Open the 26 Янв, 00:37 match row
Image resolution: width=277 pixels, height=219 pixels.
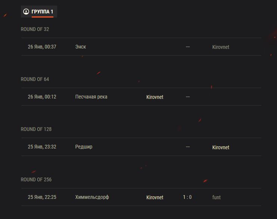point(42,47)
